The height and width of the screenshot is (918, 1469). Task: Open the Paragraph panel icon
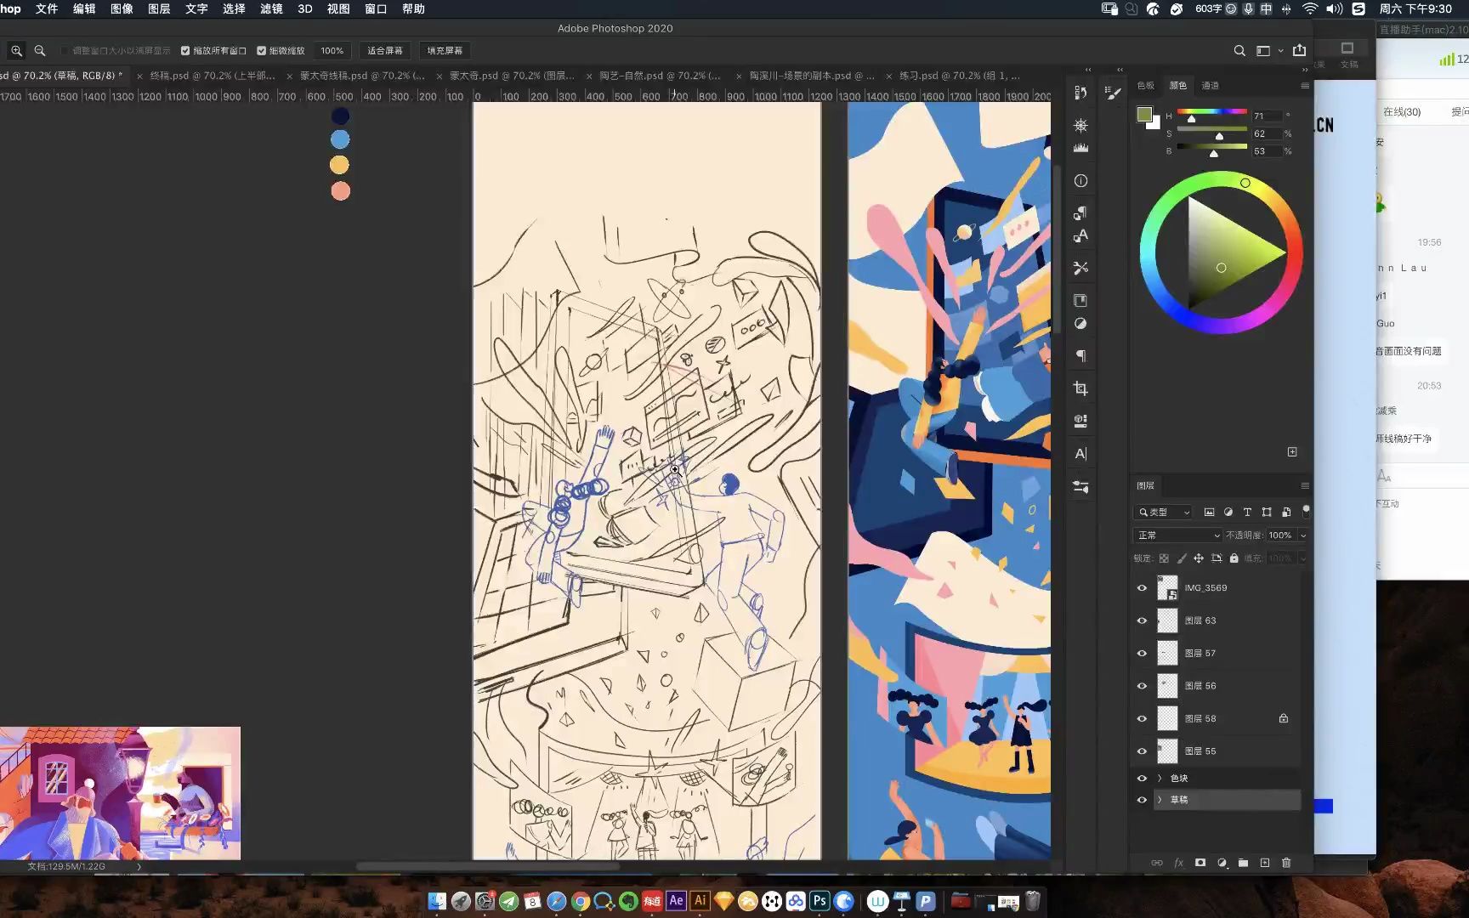1080,356
